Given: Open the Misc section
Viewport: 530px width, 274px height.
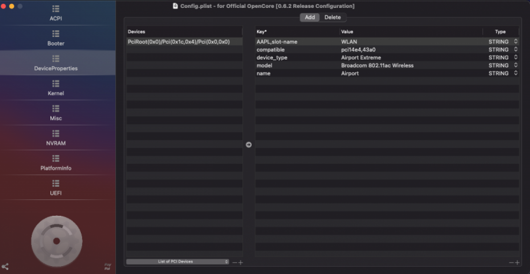Looking at the screenshot, I should (56, 113).
